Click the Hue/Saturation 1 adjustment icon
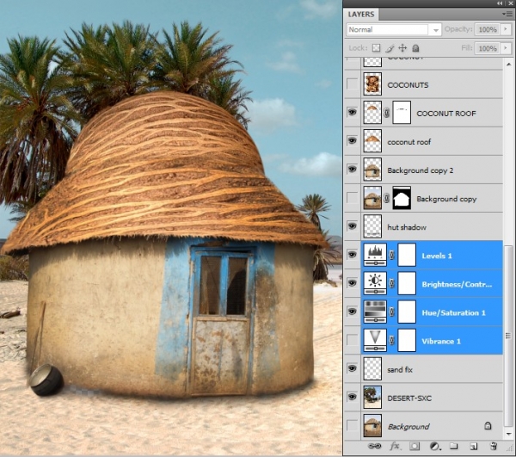Viewport: 516px width, 457px height. click(375, 312)
